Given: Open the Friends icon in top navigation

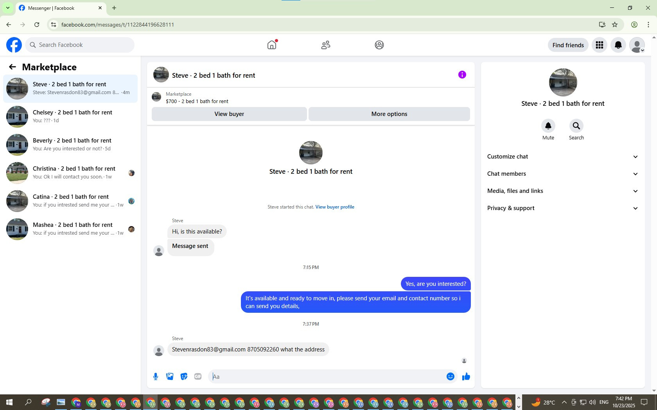Looking at the screenshot, I should click(x=326, y=45).
